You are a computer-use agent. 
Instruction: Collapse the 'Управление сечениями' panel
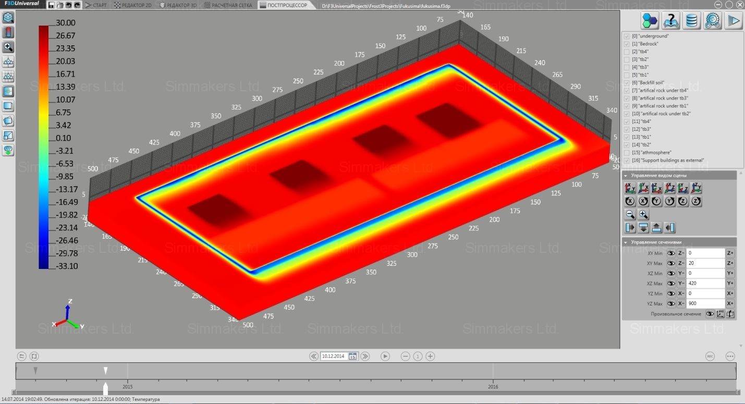(x=626, y=242)
